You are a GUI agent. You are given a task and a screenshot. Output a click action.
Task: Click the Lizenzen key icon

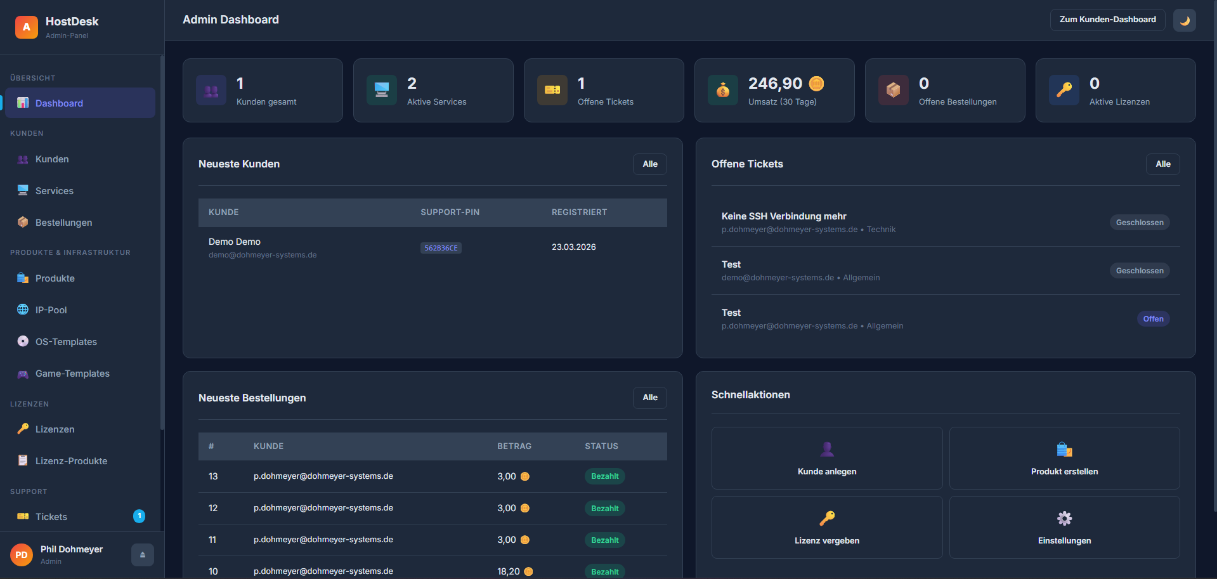coord(23,429)
